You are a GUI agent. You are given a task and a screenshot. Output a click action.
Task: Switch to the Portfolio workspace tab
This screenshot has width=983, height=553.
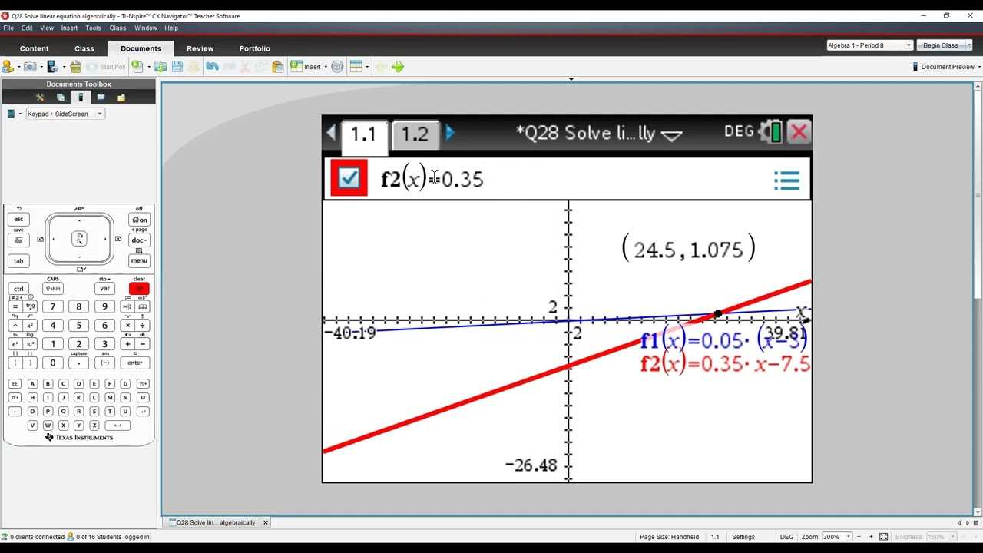click(x=255, y=48)
